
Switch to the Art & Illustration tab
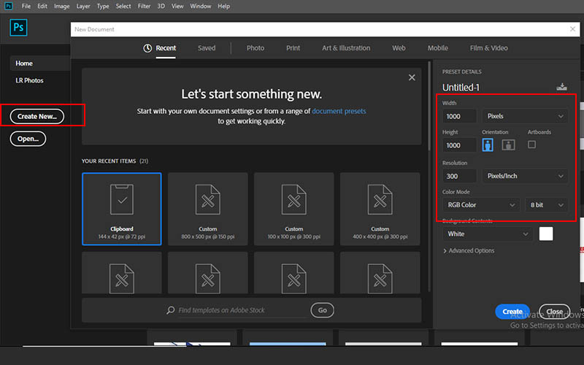[x=345, y=48]
